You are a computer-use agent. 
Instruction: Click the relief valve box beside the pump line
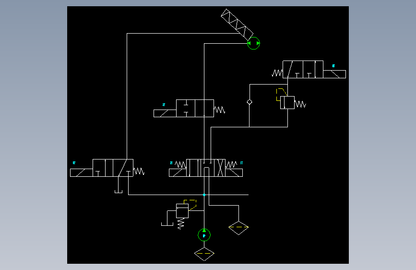[182, 211]
